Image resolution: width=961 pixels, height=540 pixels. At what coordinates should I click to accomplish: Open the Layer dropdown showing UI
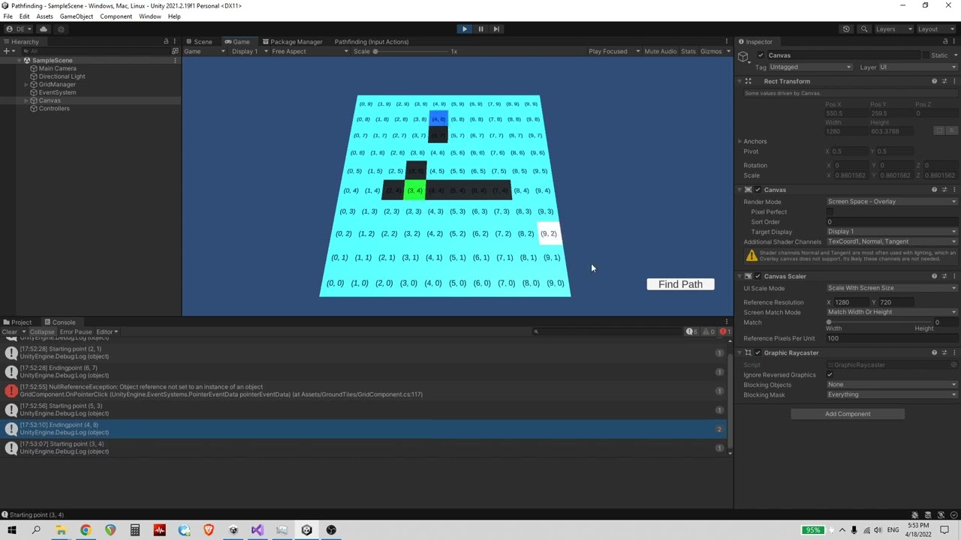click(x=917, y=67)
